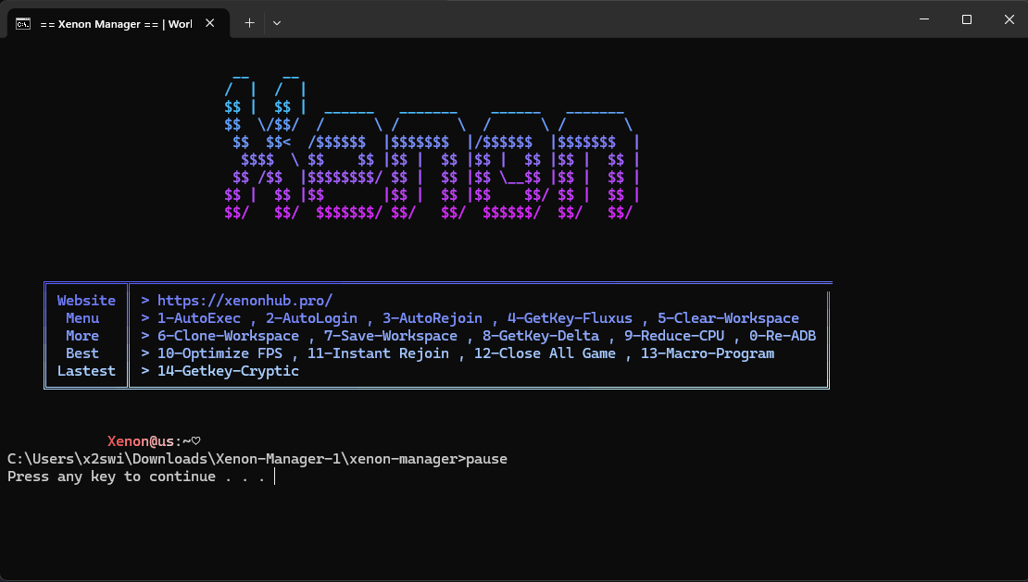Screen dimensions: 1028x582
Task: Open a new terminal tab
Action: click(249, 23)
